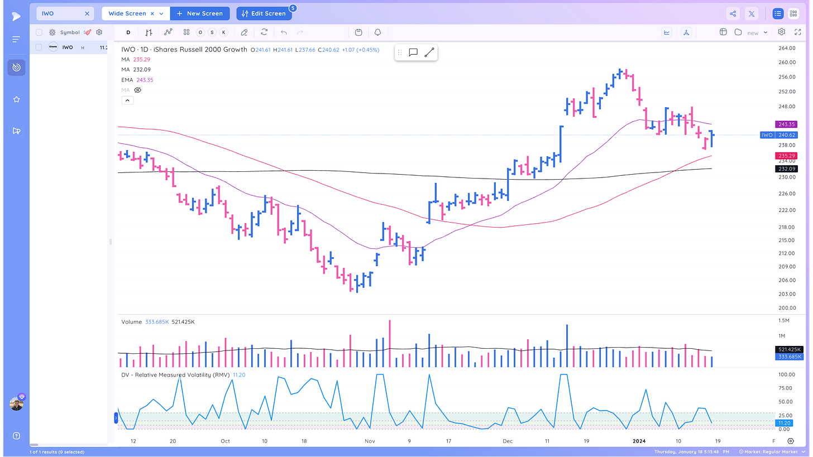
Task: Select the trend line drawing tool
Action: 429,52
